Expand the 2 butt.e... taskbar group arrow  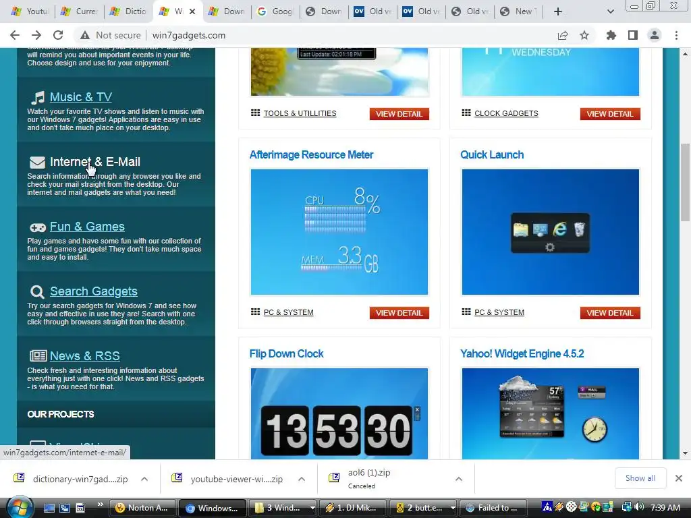click(x=453, y=508)
